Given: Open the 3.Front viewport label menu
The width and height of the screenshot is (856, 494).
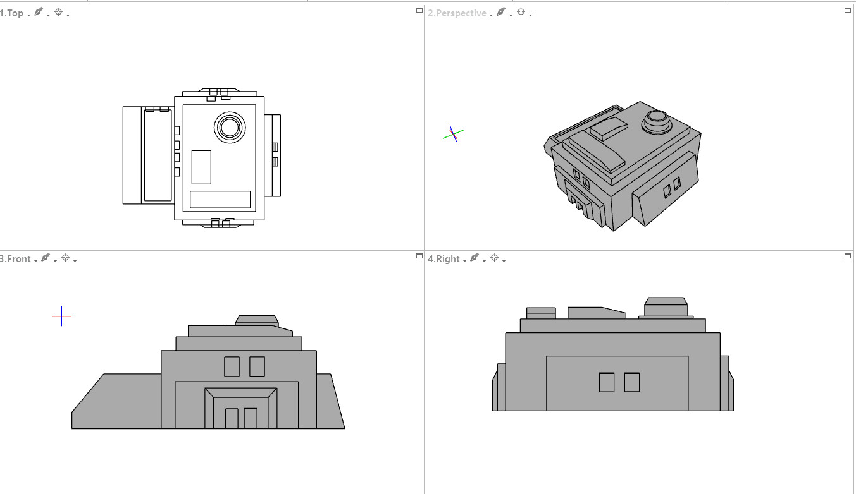Looking at the screenshot, I should coord(16,259).
